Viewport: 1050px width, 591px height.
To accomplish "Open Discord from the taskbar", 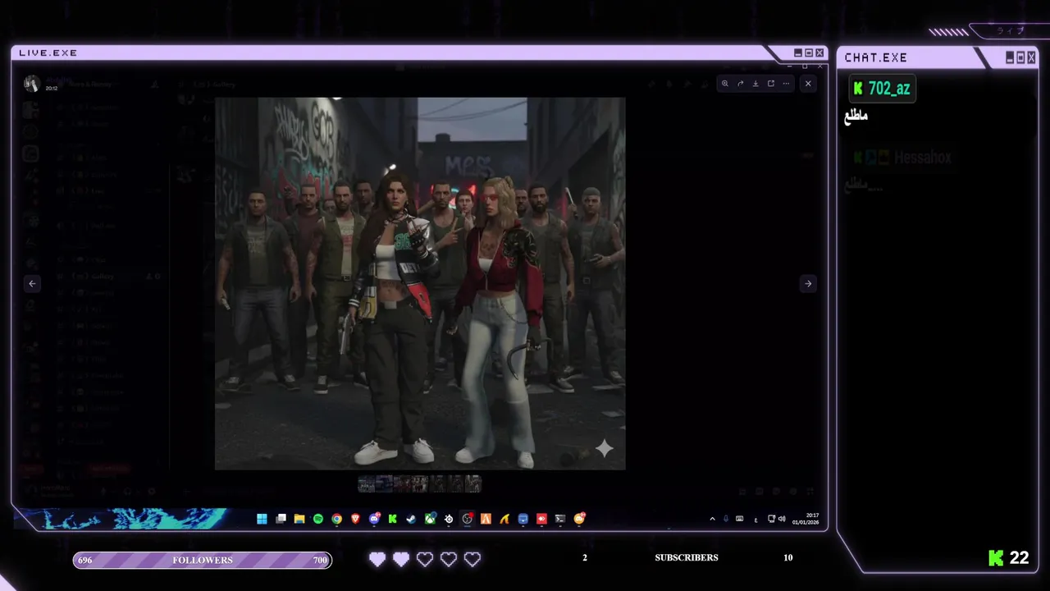I will click(374, 519).
